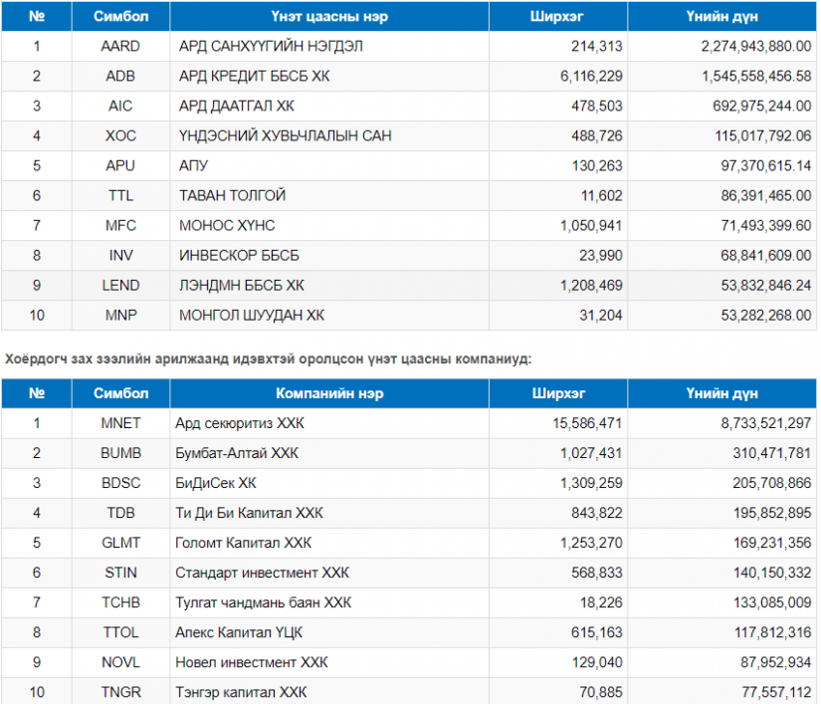Image resolution: width=821 pixels, height=704 pixels.
Task: Click Тулгат чандмань баян ХХК
Action: coord(264,601)
